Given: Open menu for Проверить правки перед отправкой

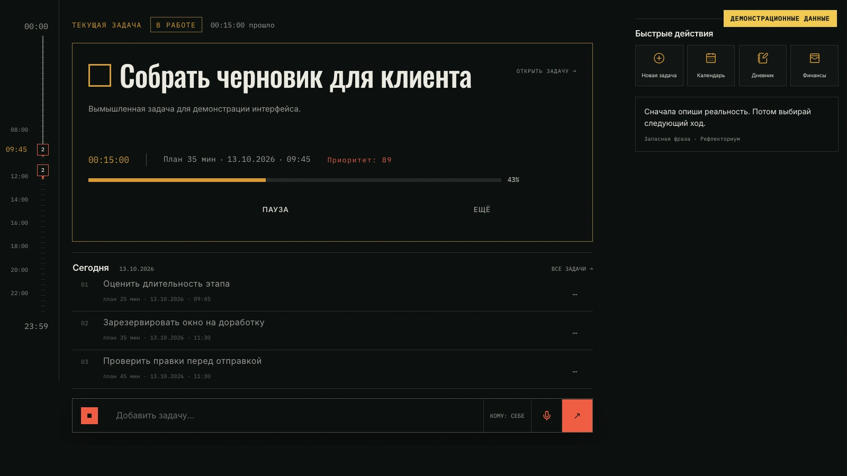Looking at the screenshot, I should (x=575, y=371).
